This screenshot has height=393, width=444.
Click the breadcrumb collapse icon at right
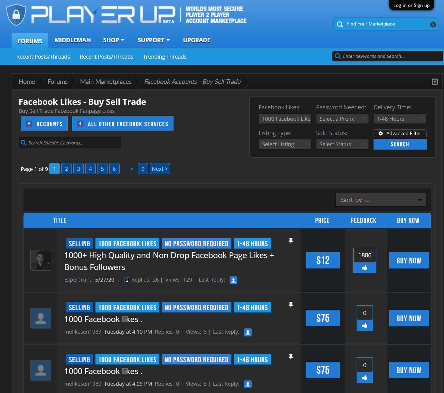click(435, 82)
